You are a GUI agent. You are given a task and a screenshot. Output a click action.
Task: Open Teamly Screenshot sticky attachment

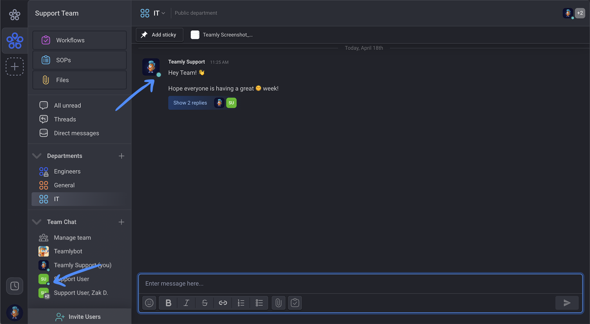222,35
